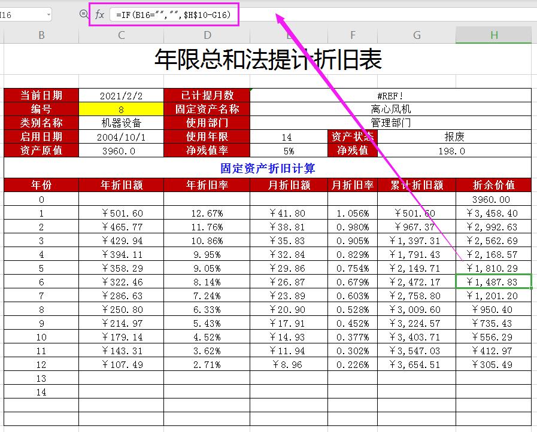The image size is (537, 432).
Task: Select the 固定资产折旧计算 header cell
Action: pyautogui.click(x=268, y=168)
